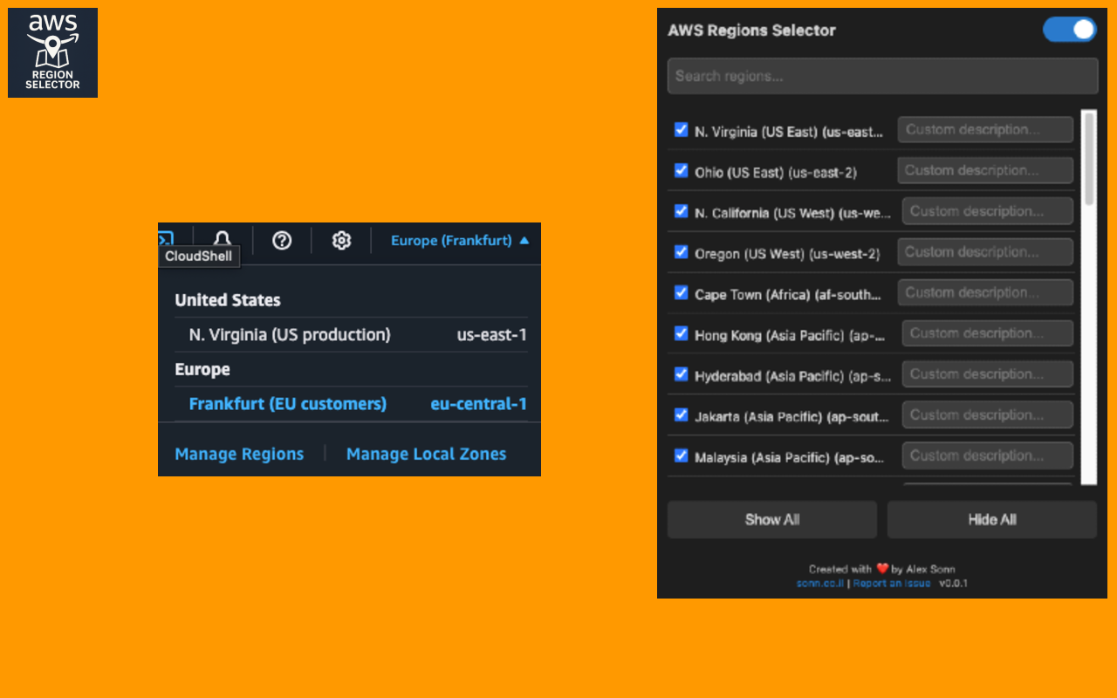Click the Europe group heading
This screenshot has width=1117, height=698.
(202, 369)
